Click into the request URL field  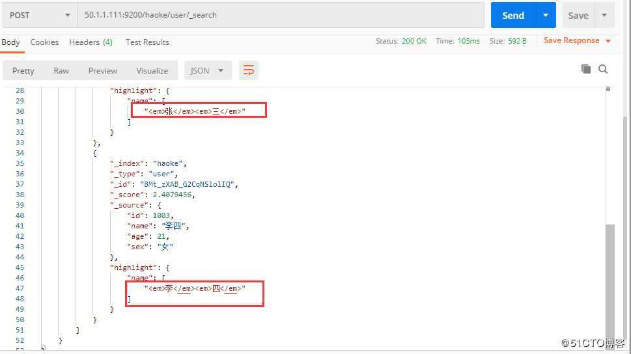pos(280,15)
